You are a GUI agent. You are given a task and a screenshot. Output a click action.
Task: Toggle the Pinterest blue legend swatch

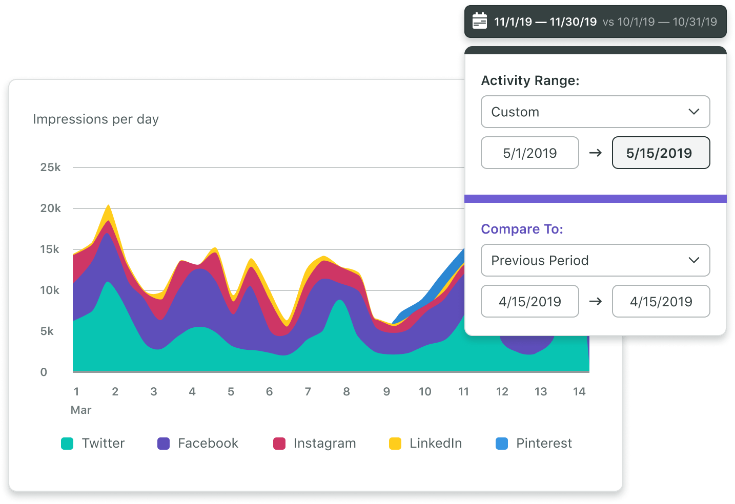click(502, 444)
